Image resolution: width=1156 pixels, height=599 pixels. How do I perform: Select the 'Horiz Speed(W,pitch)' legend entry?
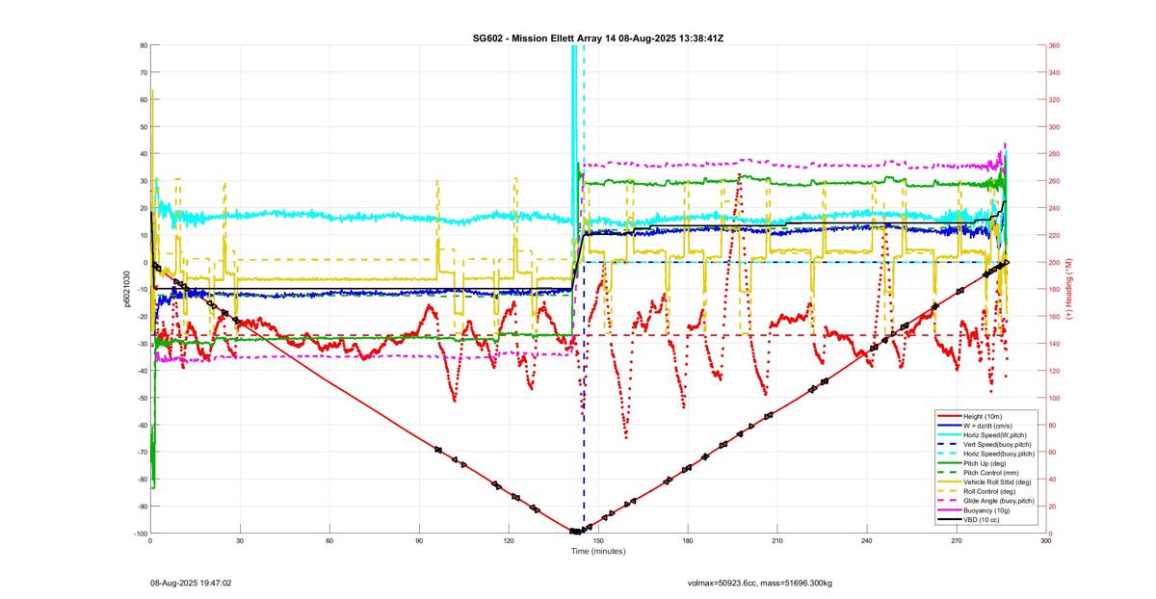tap(995, 435)
